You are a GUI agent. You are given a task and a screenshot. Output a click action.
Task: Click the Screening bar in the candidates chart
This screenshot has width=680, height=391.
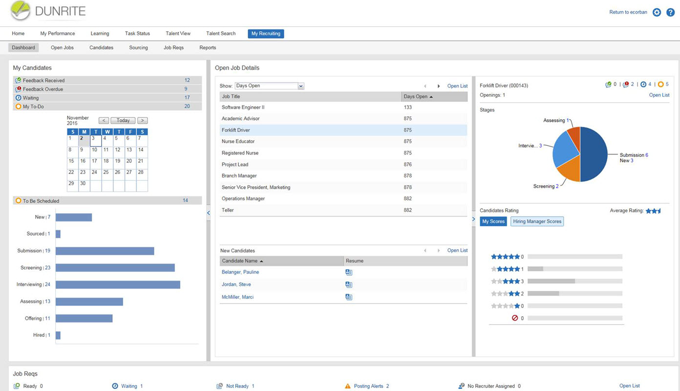tap(115, 267)
